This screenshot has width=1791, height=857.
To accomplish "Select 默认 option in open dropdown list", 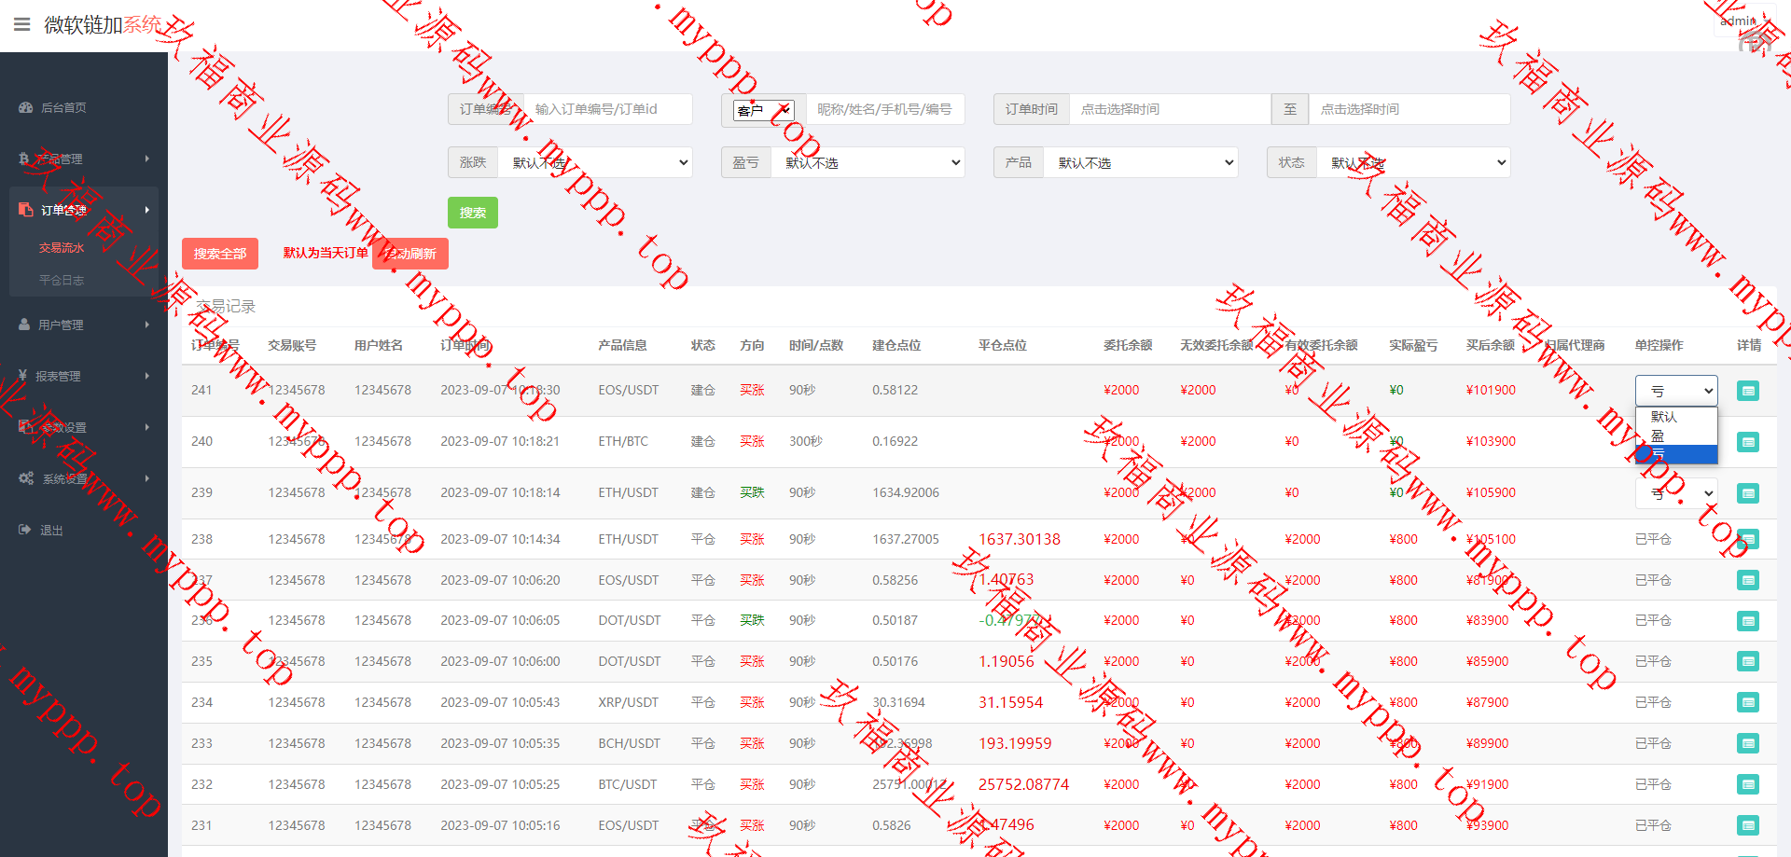I will (x=1675, y=417).
